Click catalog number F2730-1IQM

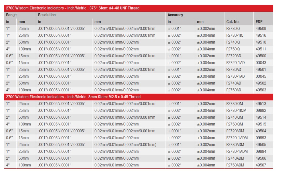point(236,111)
